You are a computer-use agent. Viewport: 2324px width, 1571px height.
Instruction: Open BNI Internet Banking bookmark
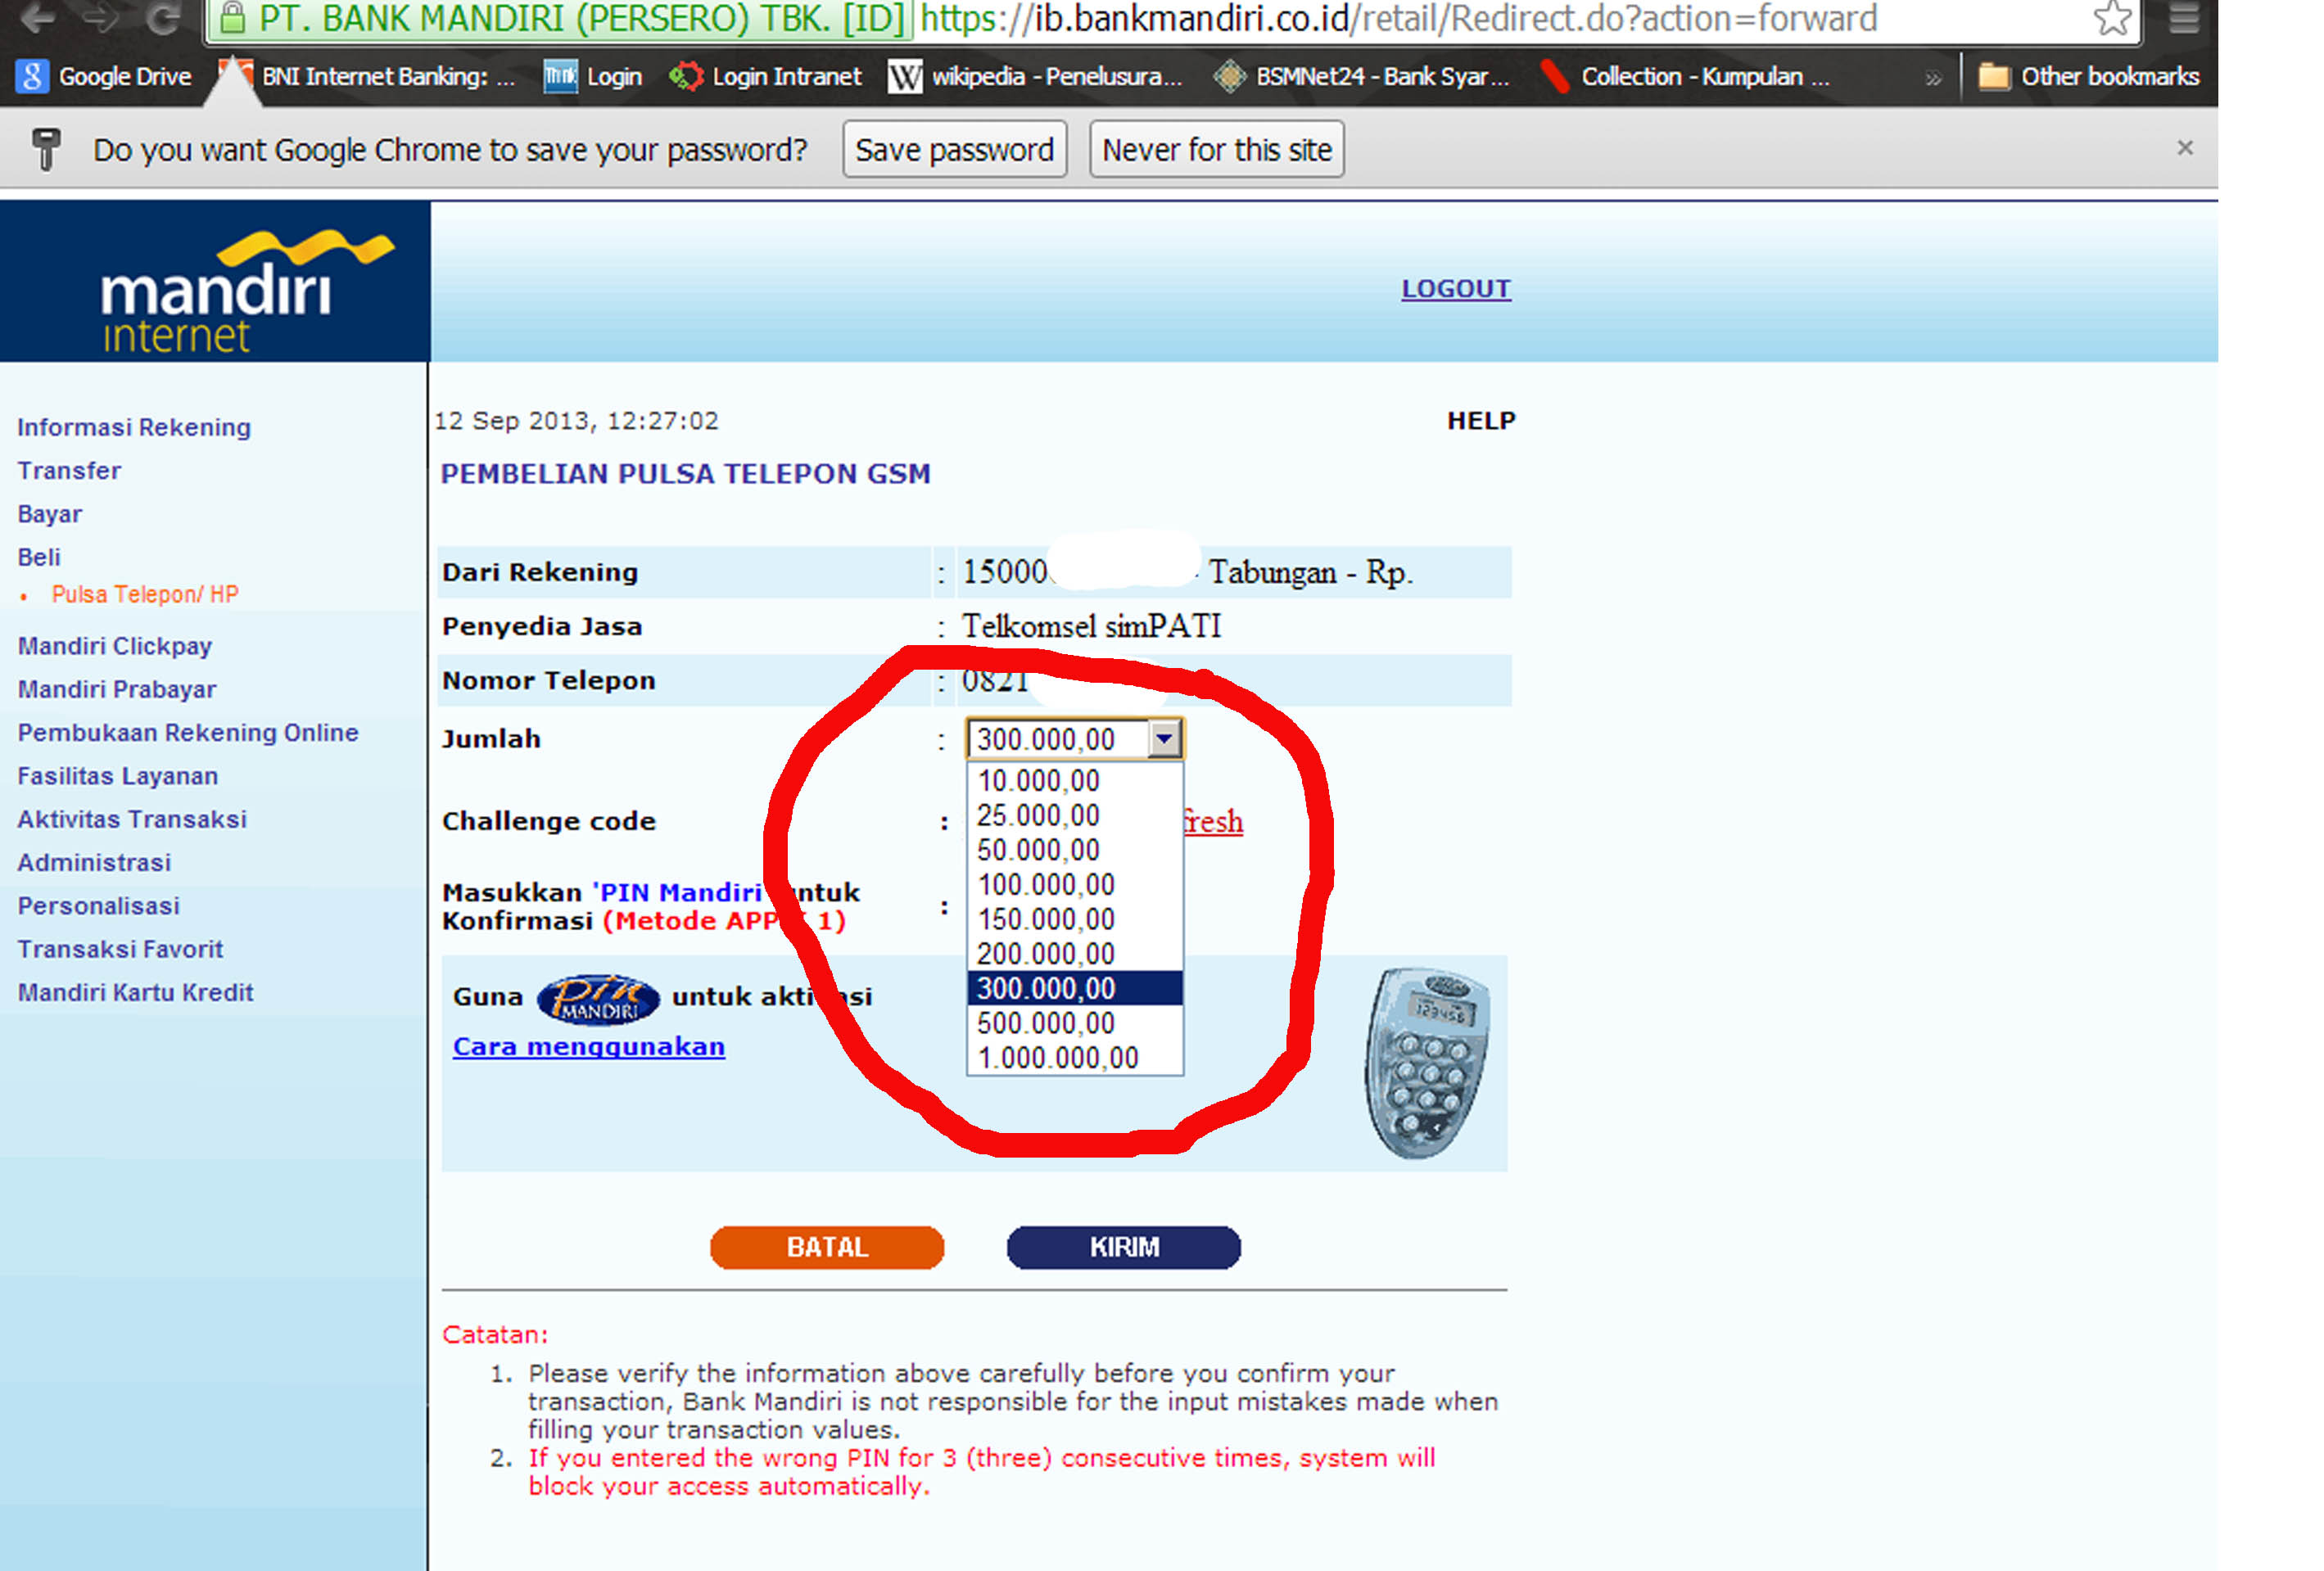[x=368, y=76]
